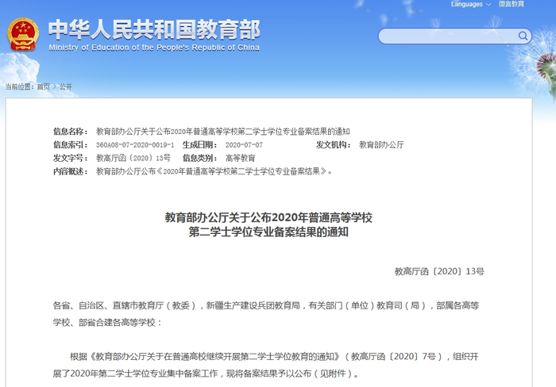Screen dimensions: 556x387
Task: Click the 2020-07-07 generation date
Action: [244, 145]
